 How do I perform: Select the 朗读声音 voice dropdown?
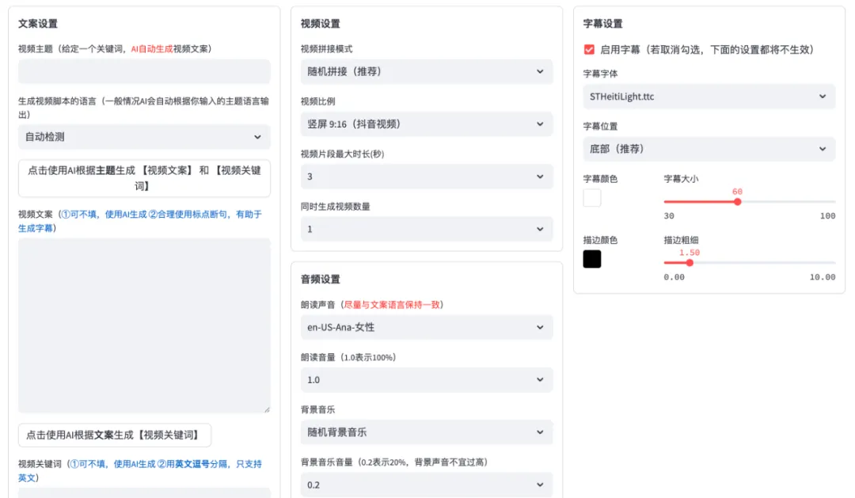pyautogui.click(x=426, y=327)
